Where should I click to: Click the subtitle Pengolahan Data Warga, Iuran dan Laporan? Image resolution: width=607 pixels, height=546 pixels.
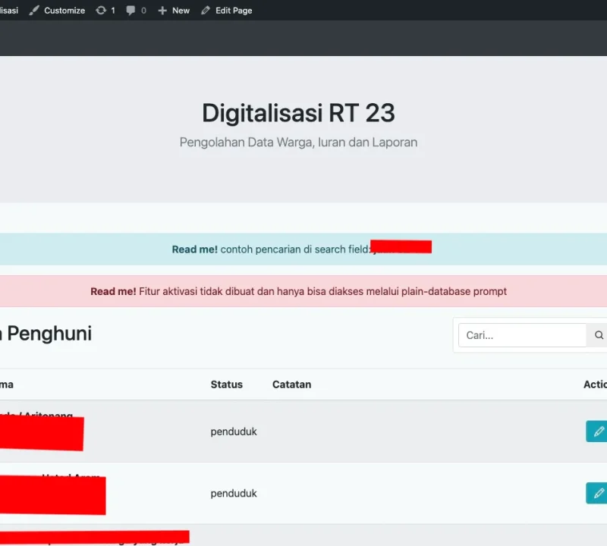pyautogui.click(x=298, y=143)
